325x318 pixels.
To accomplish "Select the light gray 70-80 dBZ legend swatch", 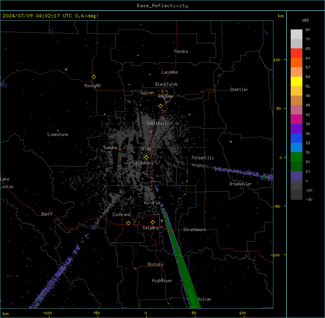I will tap(296, 34).
